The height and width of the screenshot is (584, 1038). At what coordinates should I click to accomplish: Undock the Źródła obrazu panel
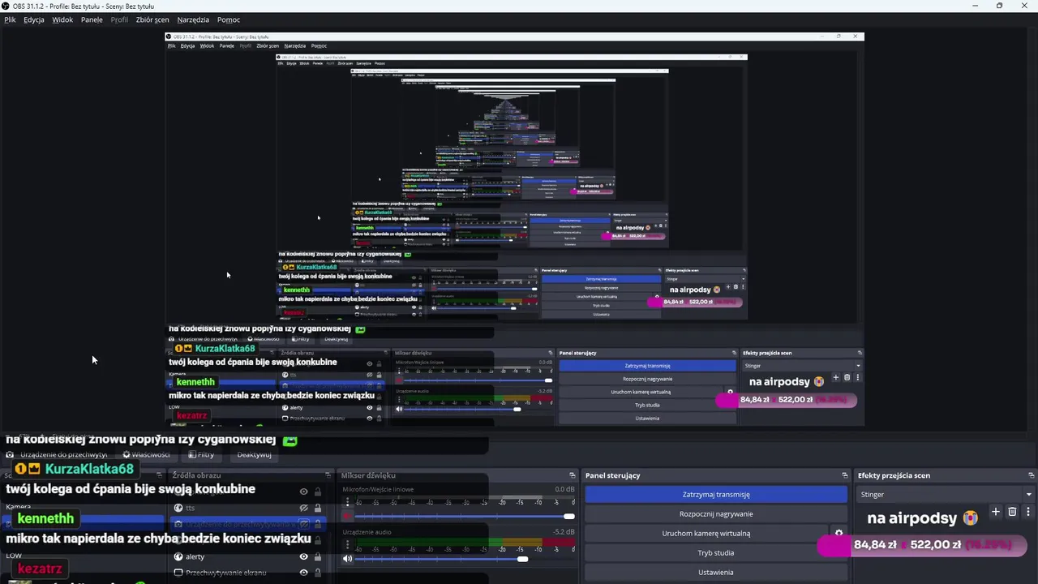[x=328, y=475]
